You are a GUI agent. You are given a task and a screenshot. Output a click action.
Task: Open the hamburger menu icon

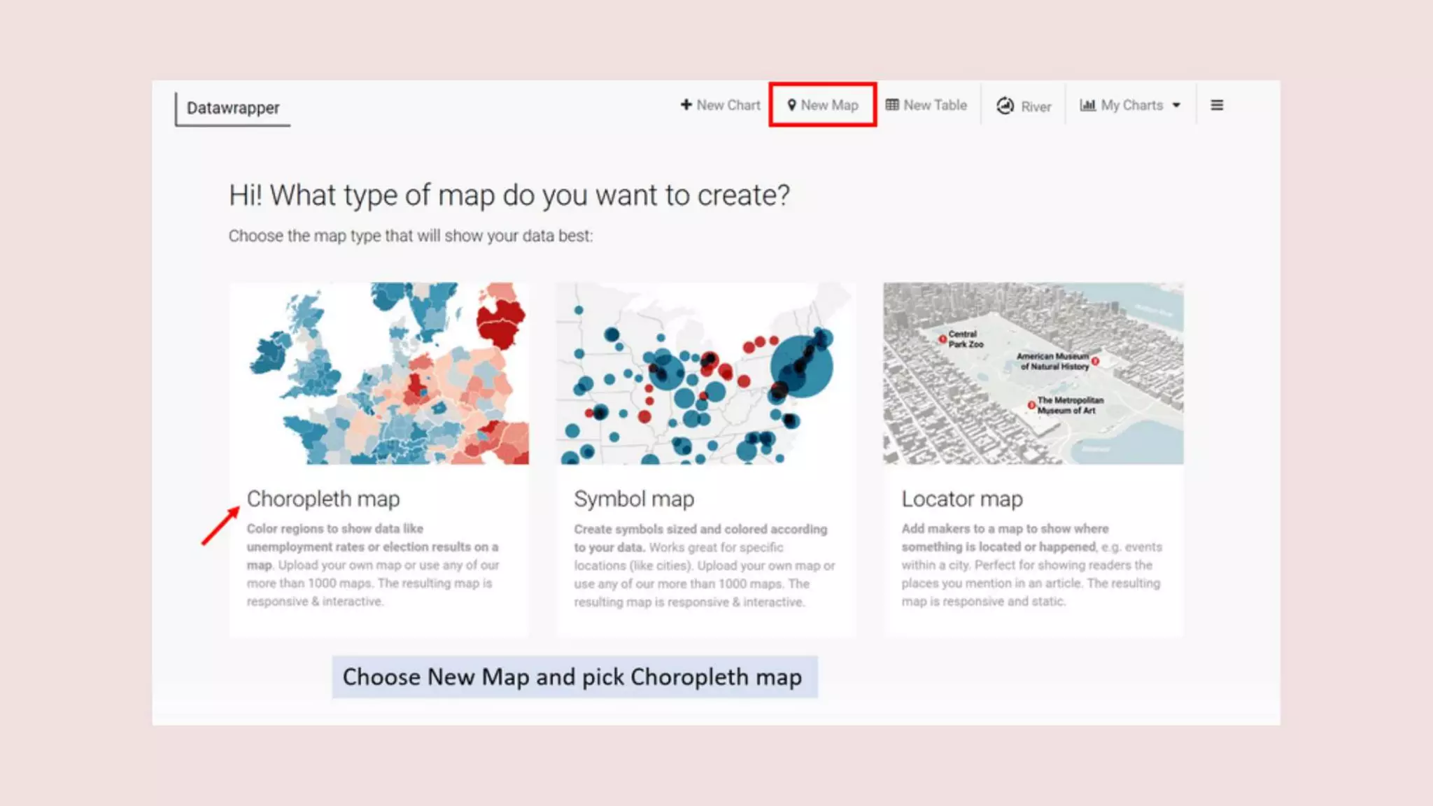click(x=1217, y=105)
